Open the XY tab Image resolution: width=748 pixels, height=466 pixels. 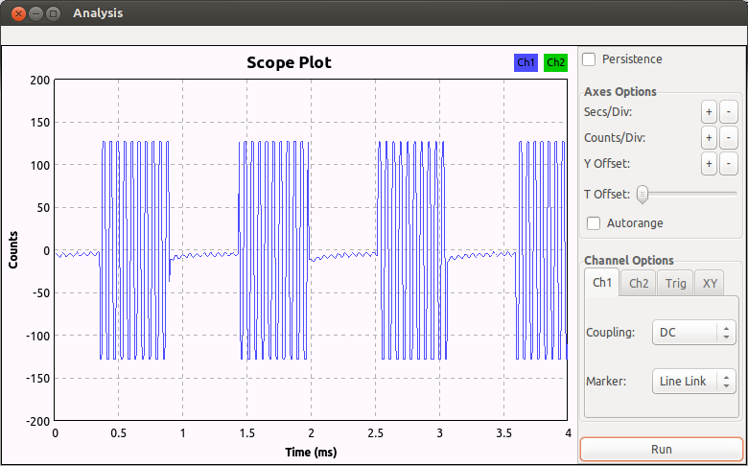tap(710, 283)
